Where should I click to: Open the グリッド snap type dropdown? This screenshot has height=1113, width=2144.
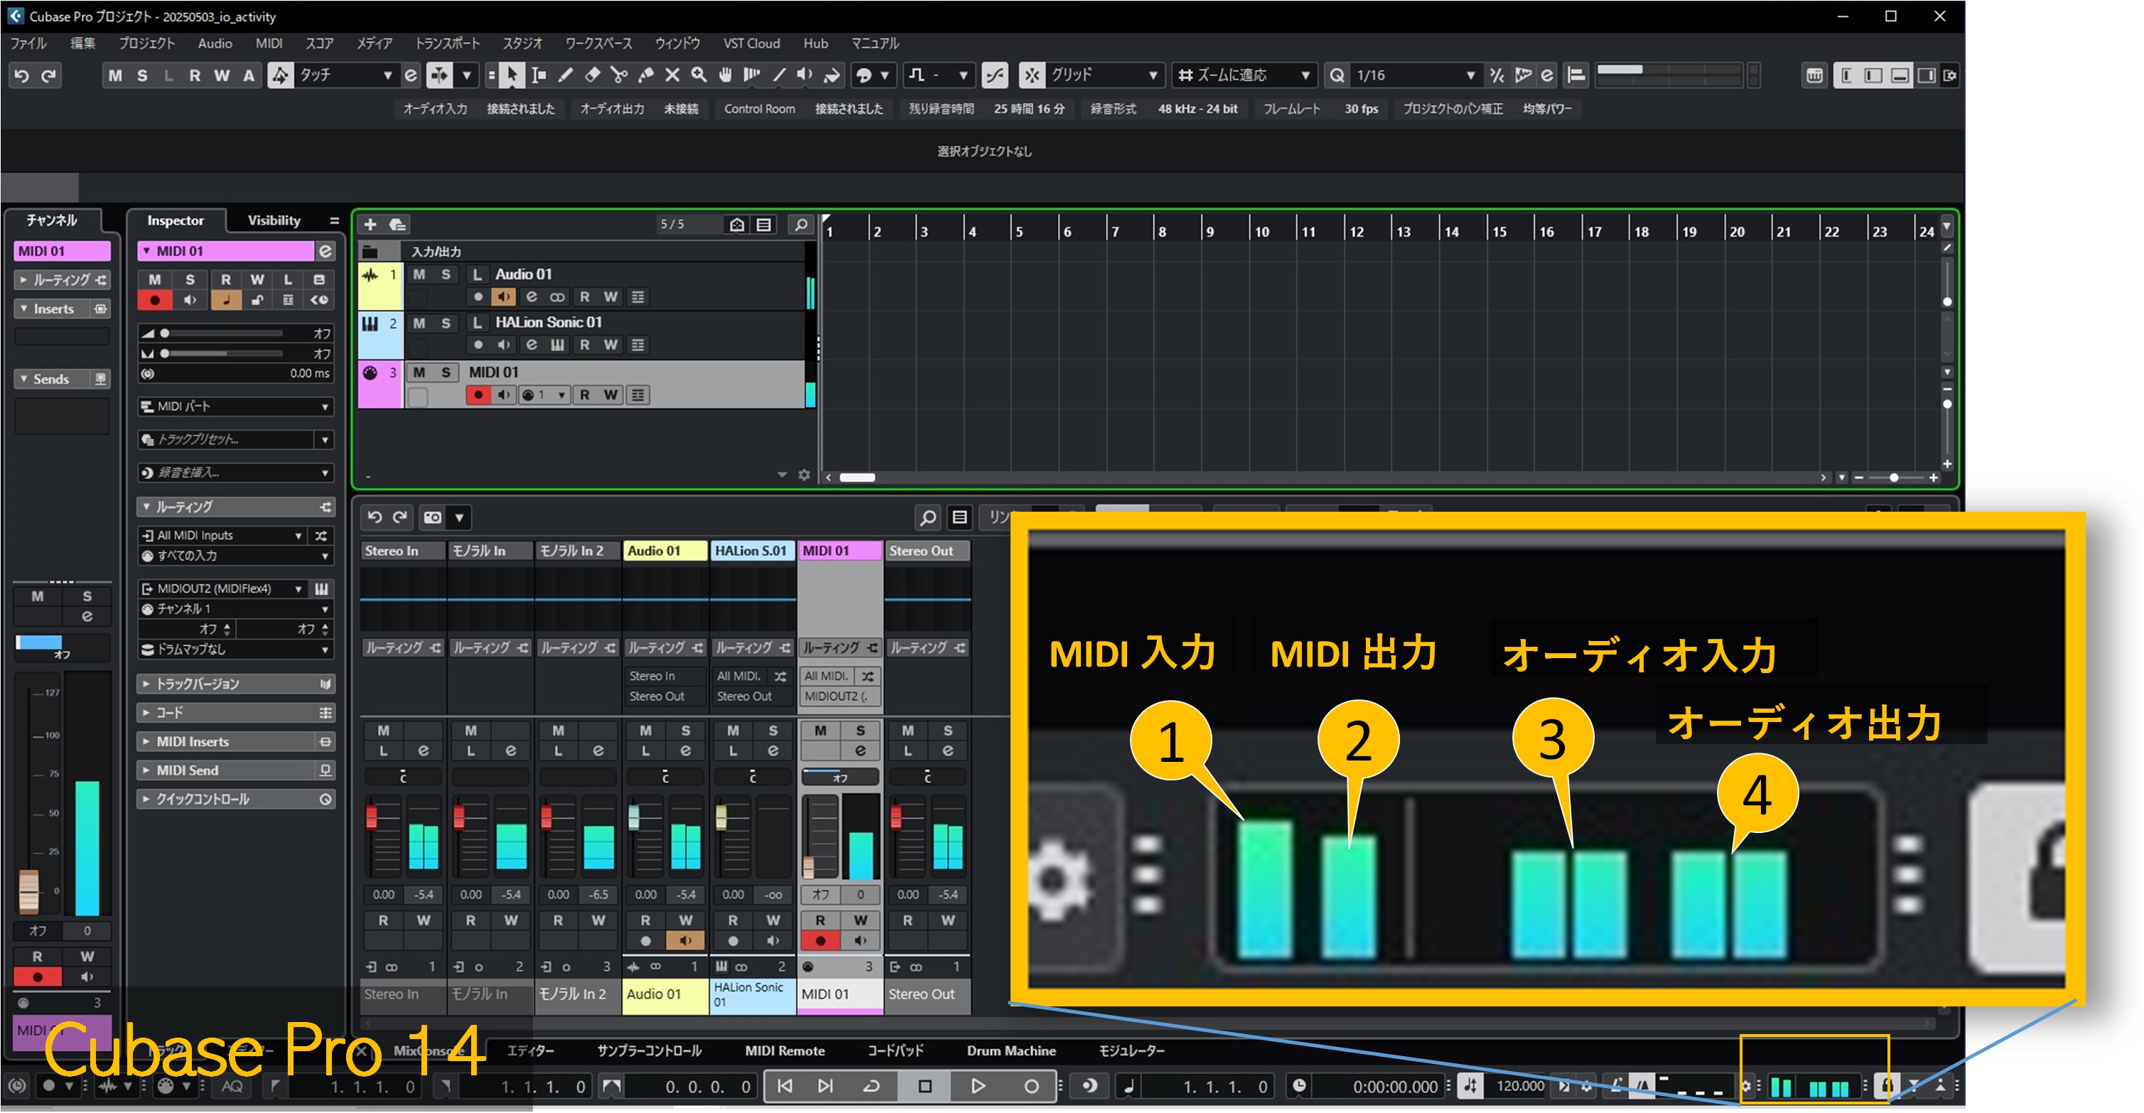(1104, 76)
